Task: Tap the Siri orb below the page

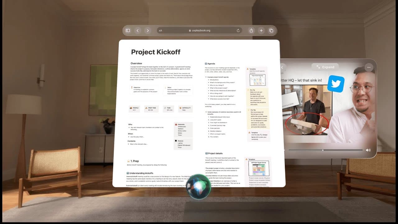Action: coord(199,187)
